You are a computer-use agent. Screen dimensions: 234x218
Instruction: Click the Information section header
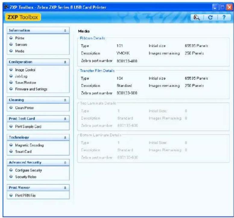pyautogui.click(x=38, y=30)
